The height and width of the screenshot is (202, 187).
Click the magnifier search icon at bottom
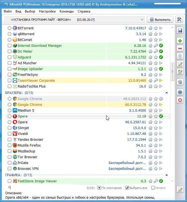tap(10, 187)
